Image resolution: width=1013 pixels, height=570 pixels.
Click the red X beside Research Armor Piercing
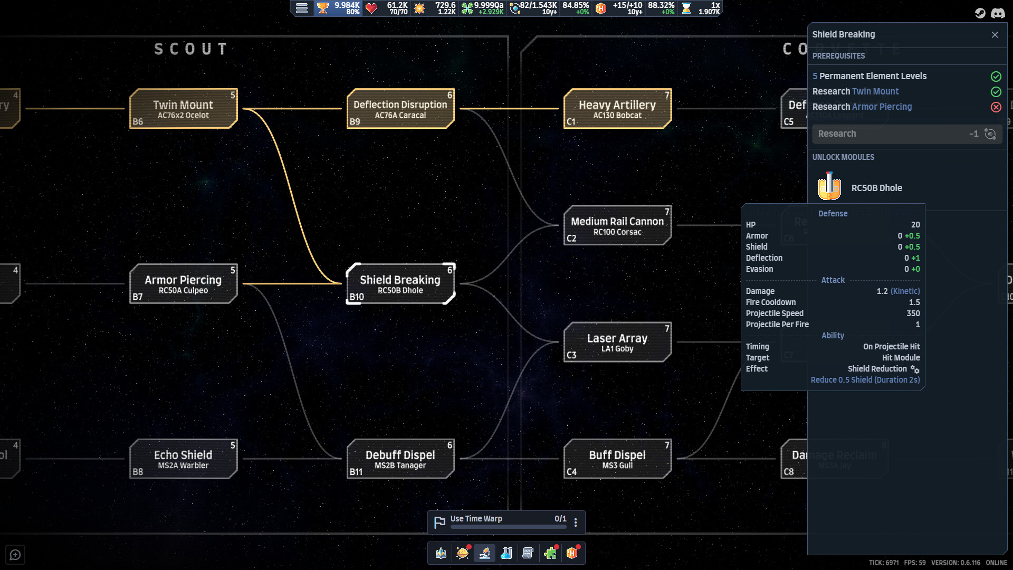click(x=996, y=107)
